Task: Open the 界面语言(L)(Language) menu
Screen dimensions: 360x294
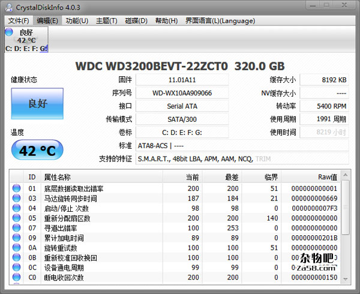Action: tap(220, 21)
